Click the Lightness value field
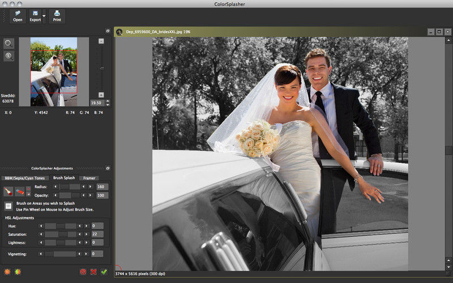The image size is (453, 283). click(x=97, y=242)
